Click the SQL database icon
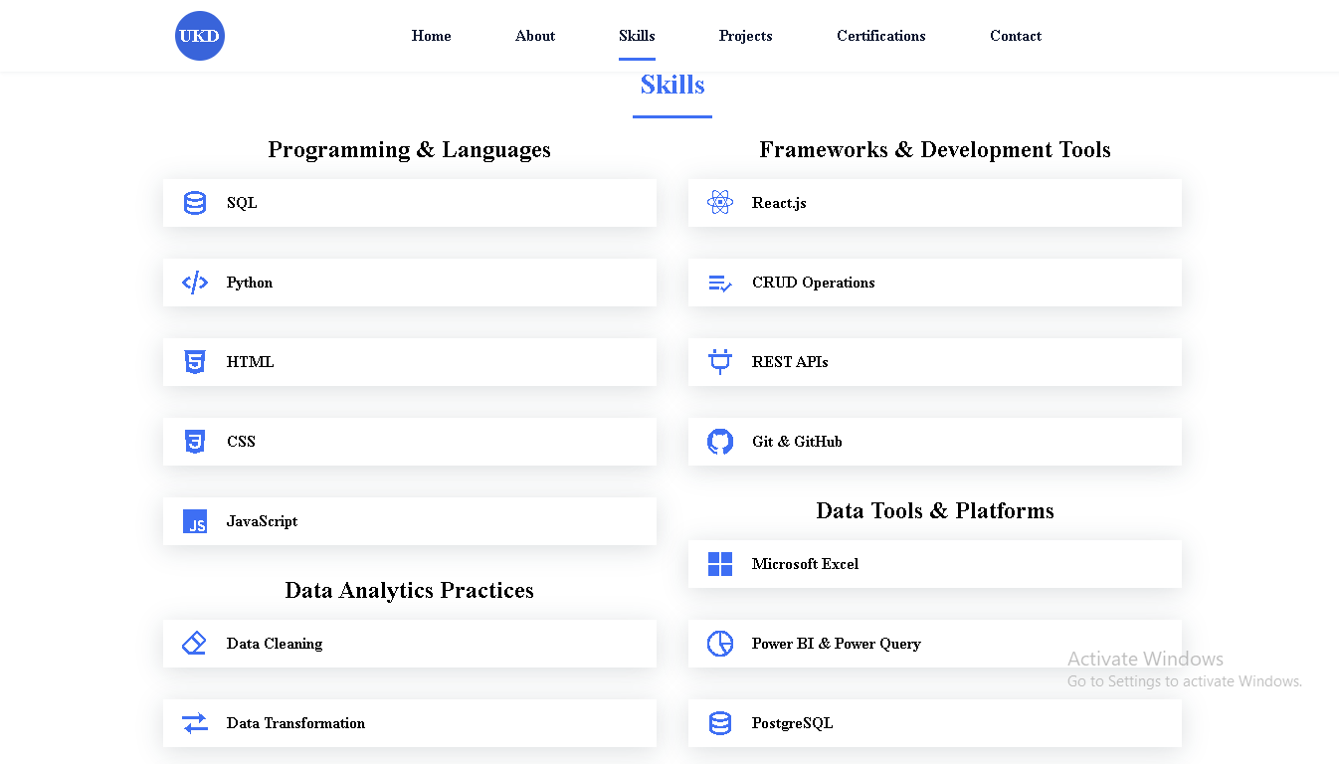Screen dimensions: 1339x764 (195, 203)
